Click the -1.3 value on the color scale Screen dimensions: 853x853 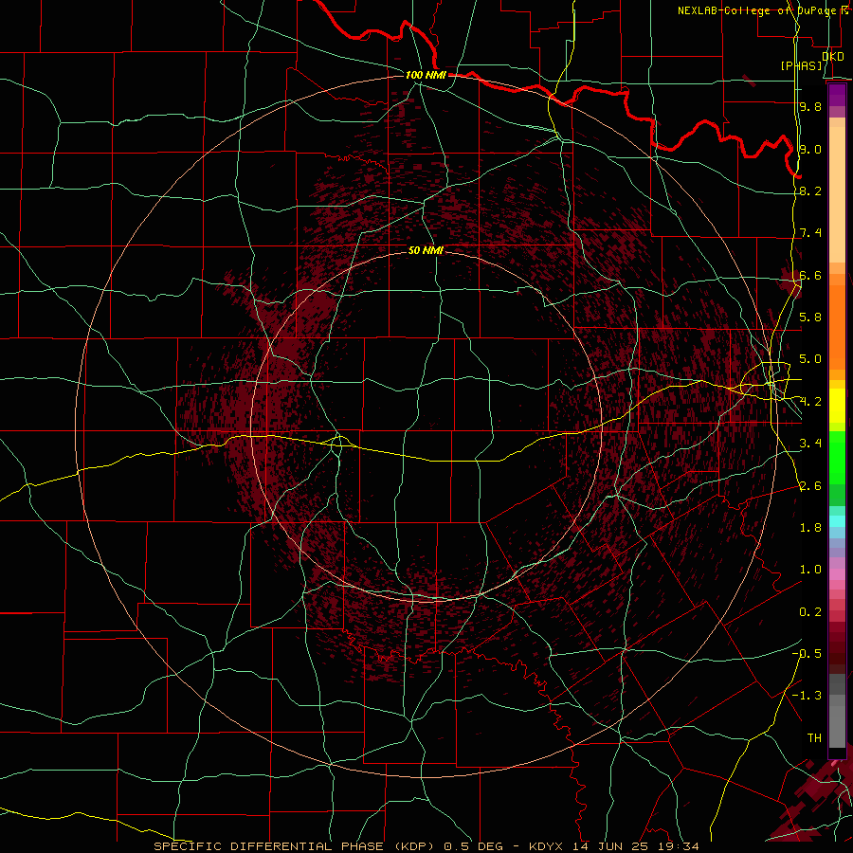click(807, 696)
